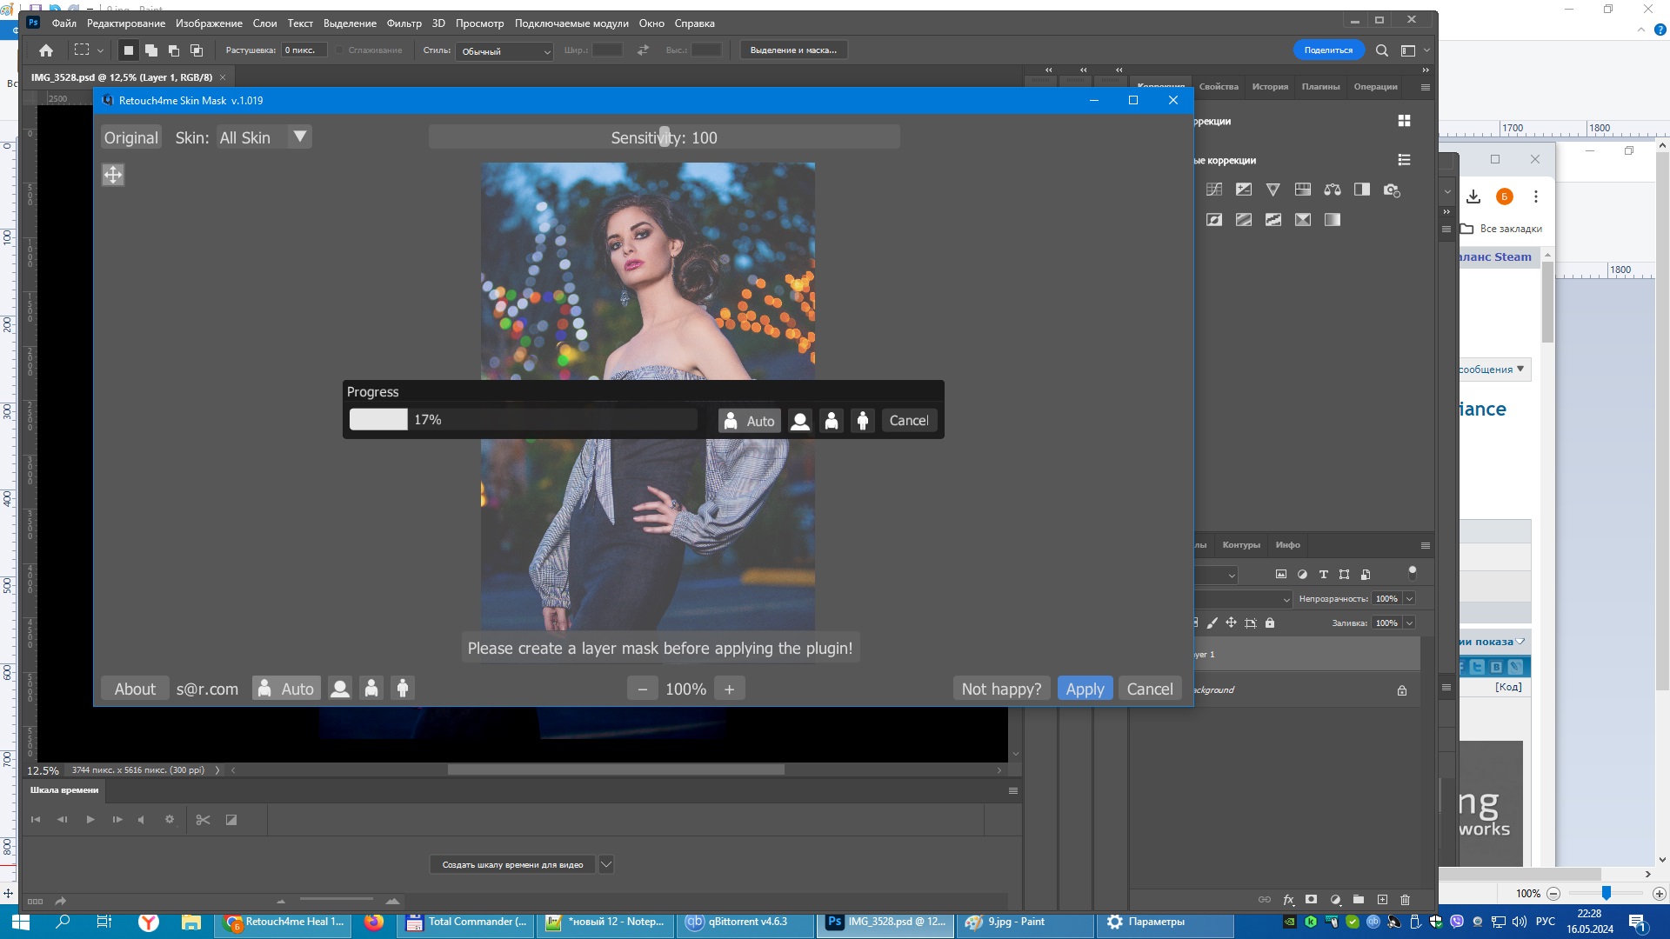Open the Фильтр menu
Viewport: 1670px width, 939px height.
404,23
